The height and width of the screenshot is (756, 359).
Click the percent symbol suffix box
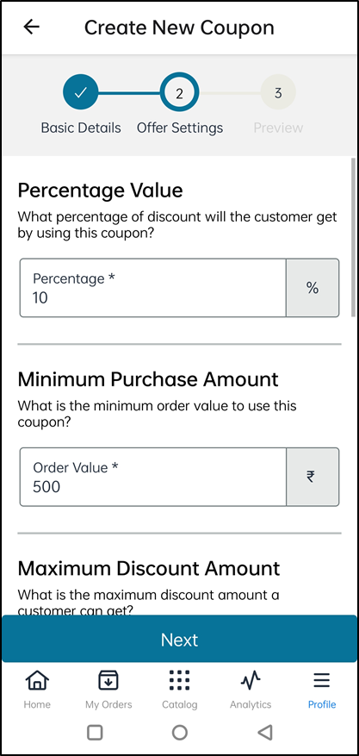(x=313, y=288)
